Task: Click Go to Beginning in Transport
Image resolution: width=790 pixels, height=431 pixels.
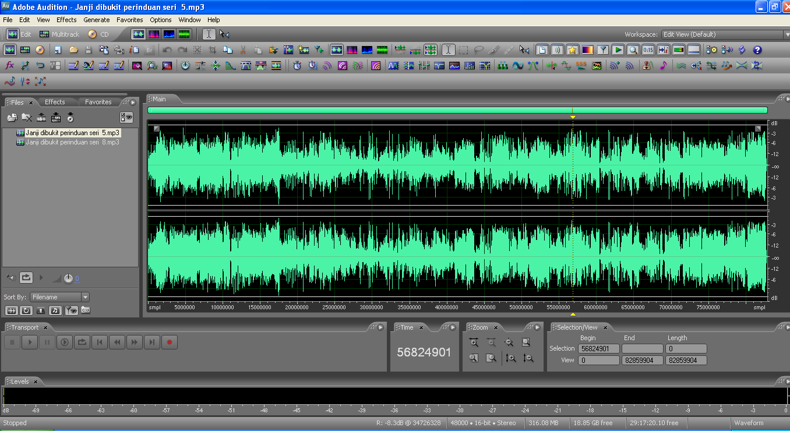Action: coord(100,342)
